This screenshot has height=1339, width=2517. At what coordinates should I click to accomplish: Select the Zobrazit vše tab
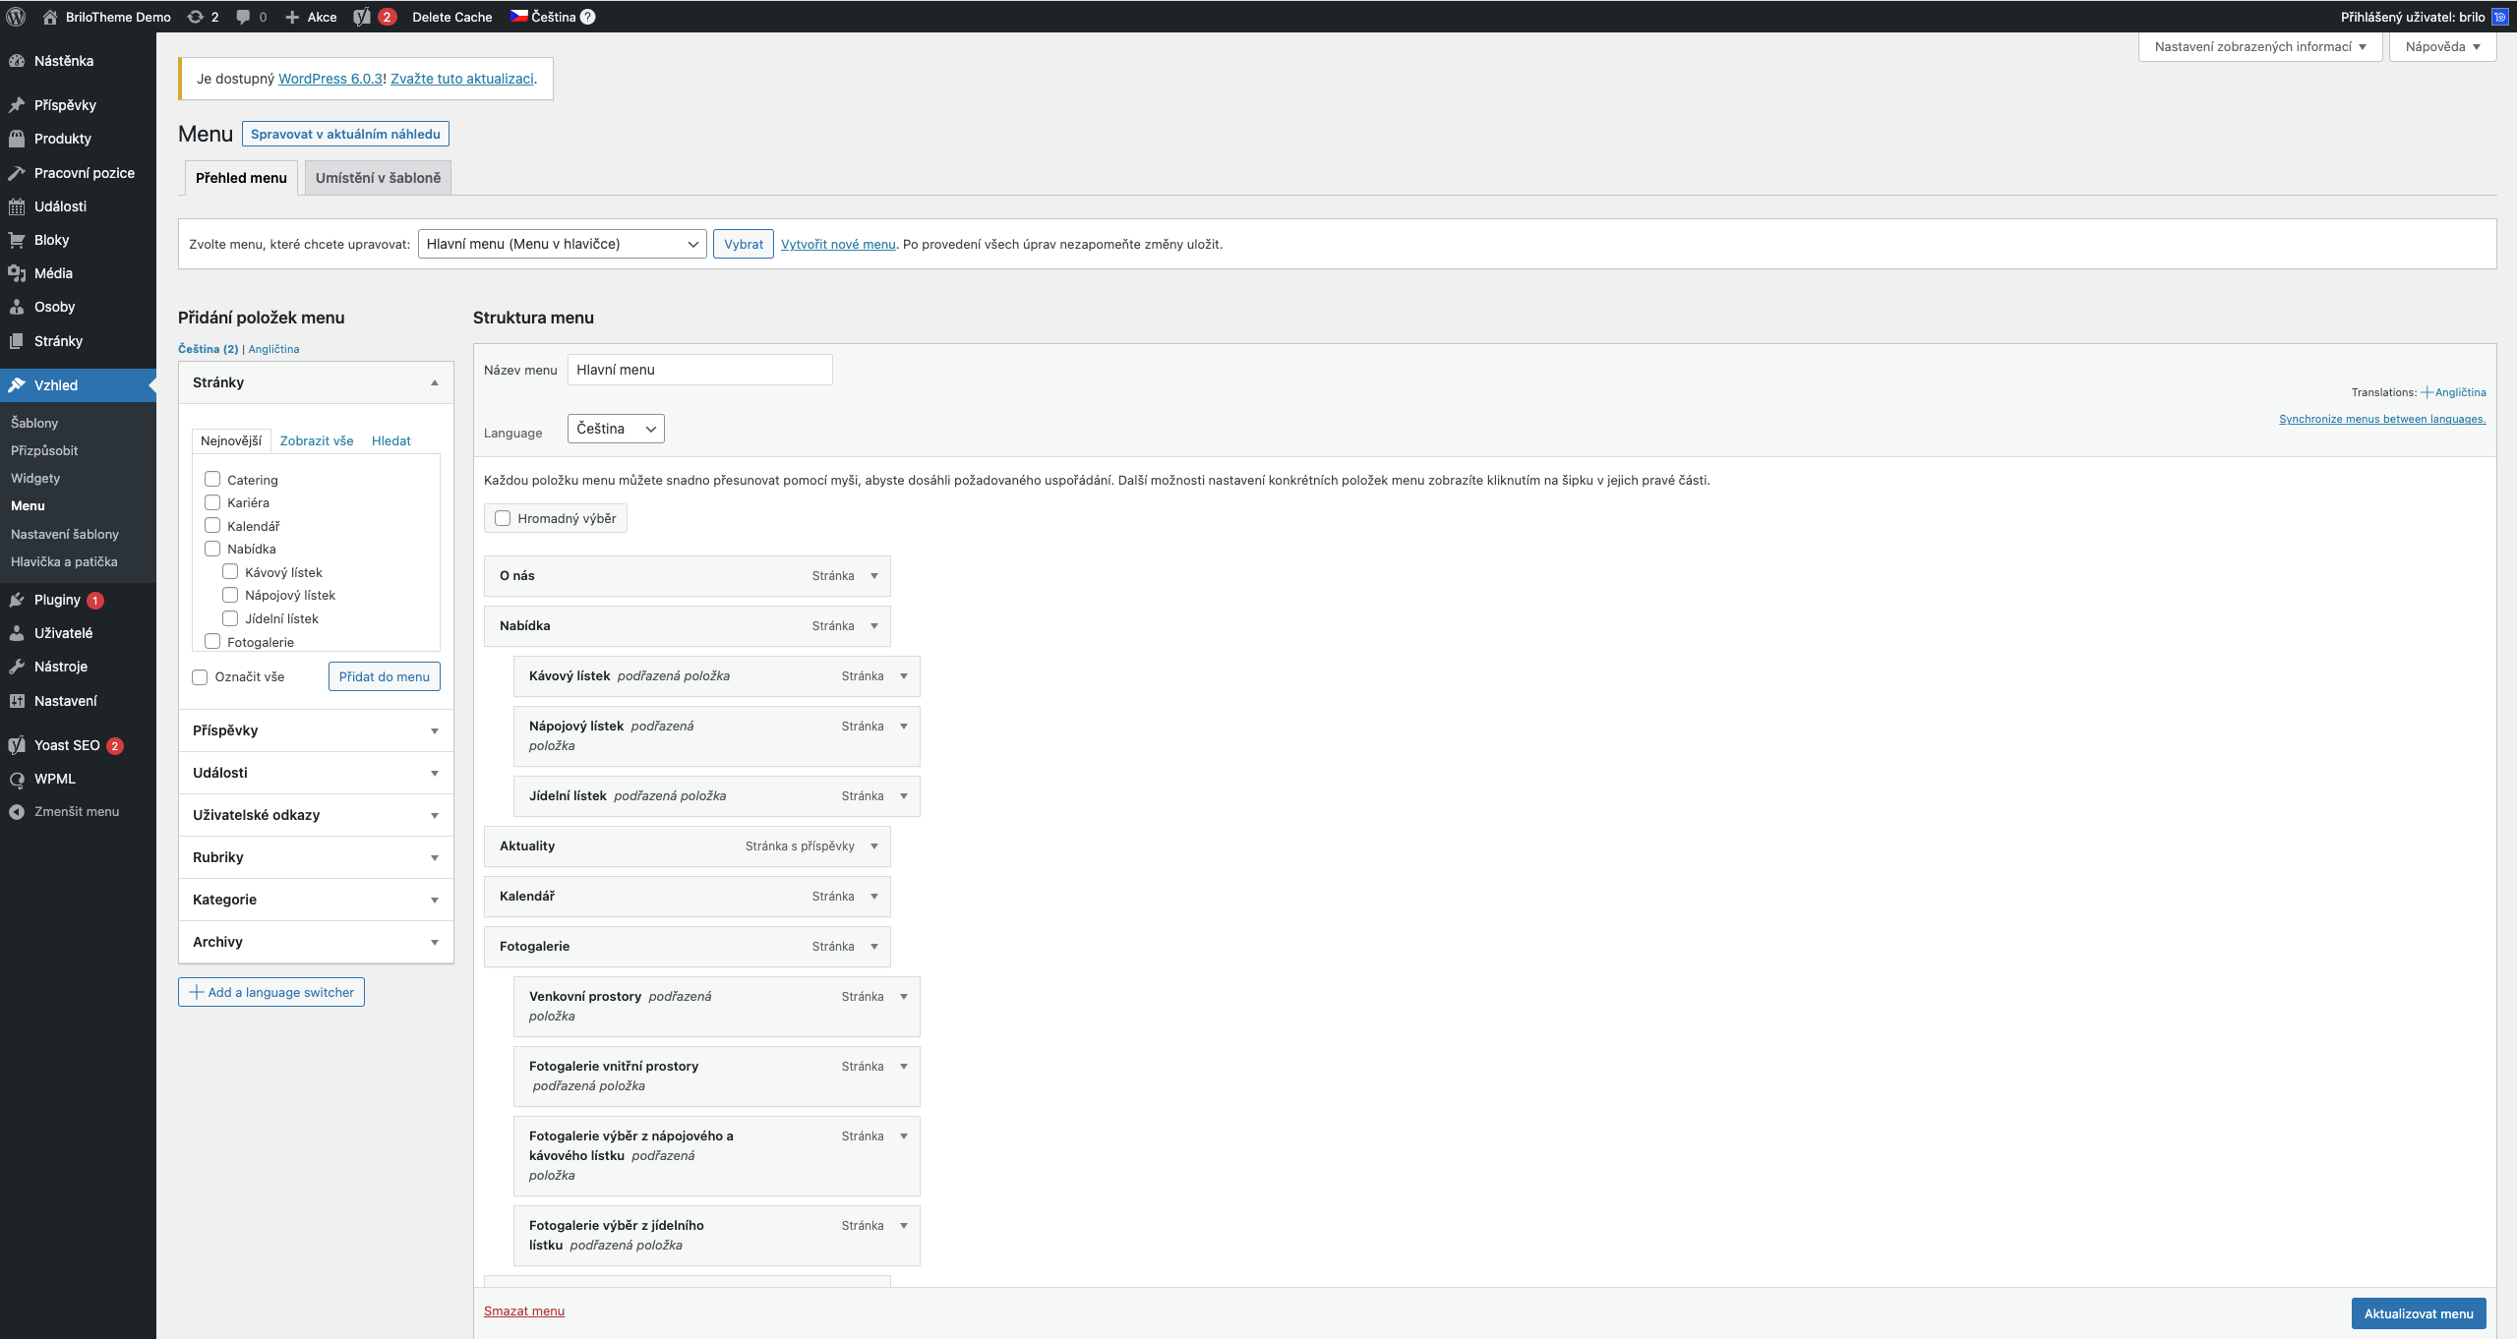coord(316,440)
